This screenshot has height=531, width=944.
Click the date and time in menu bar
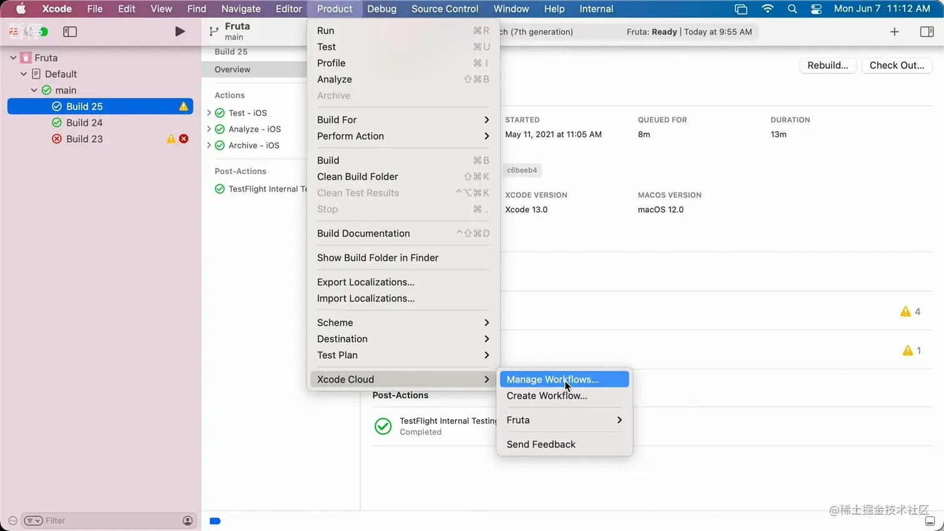(882, 9)
